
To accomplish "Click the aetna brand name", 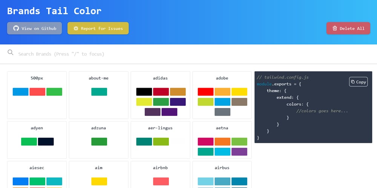I will click(222, 128).
